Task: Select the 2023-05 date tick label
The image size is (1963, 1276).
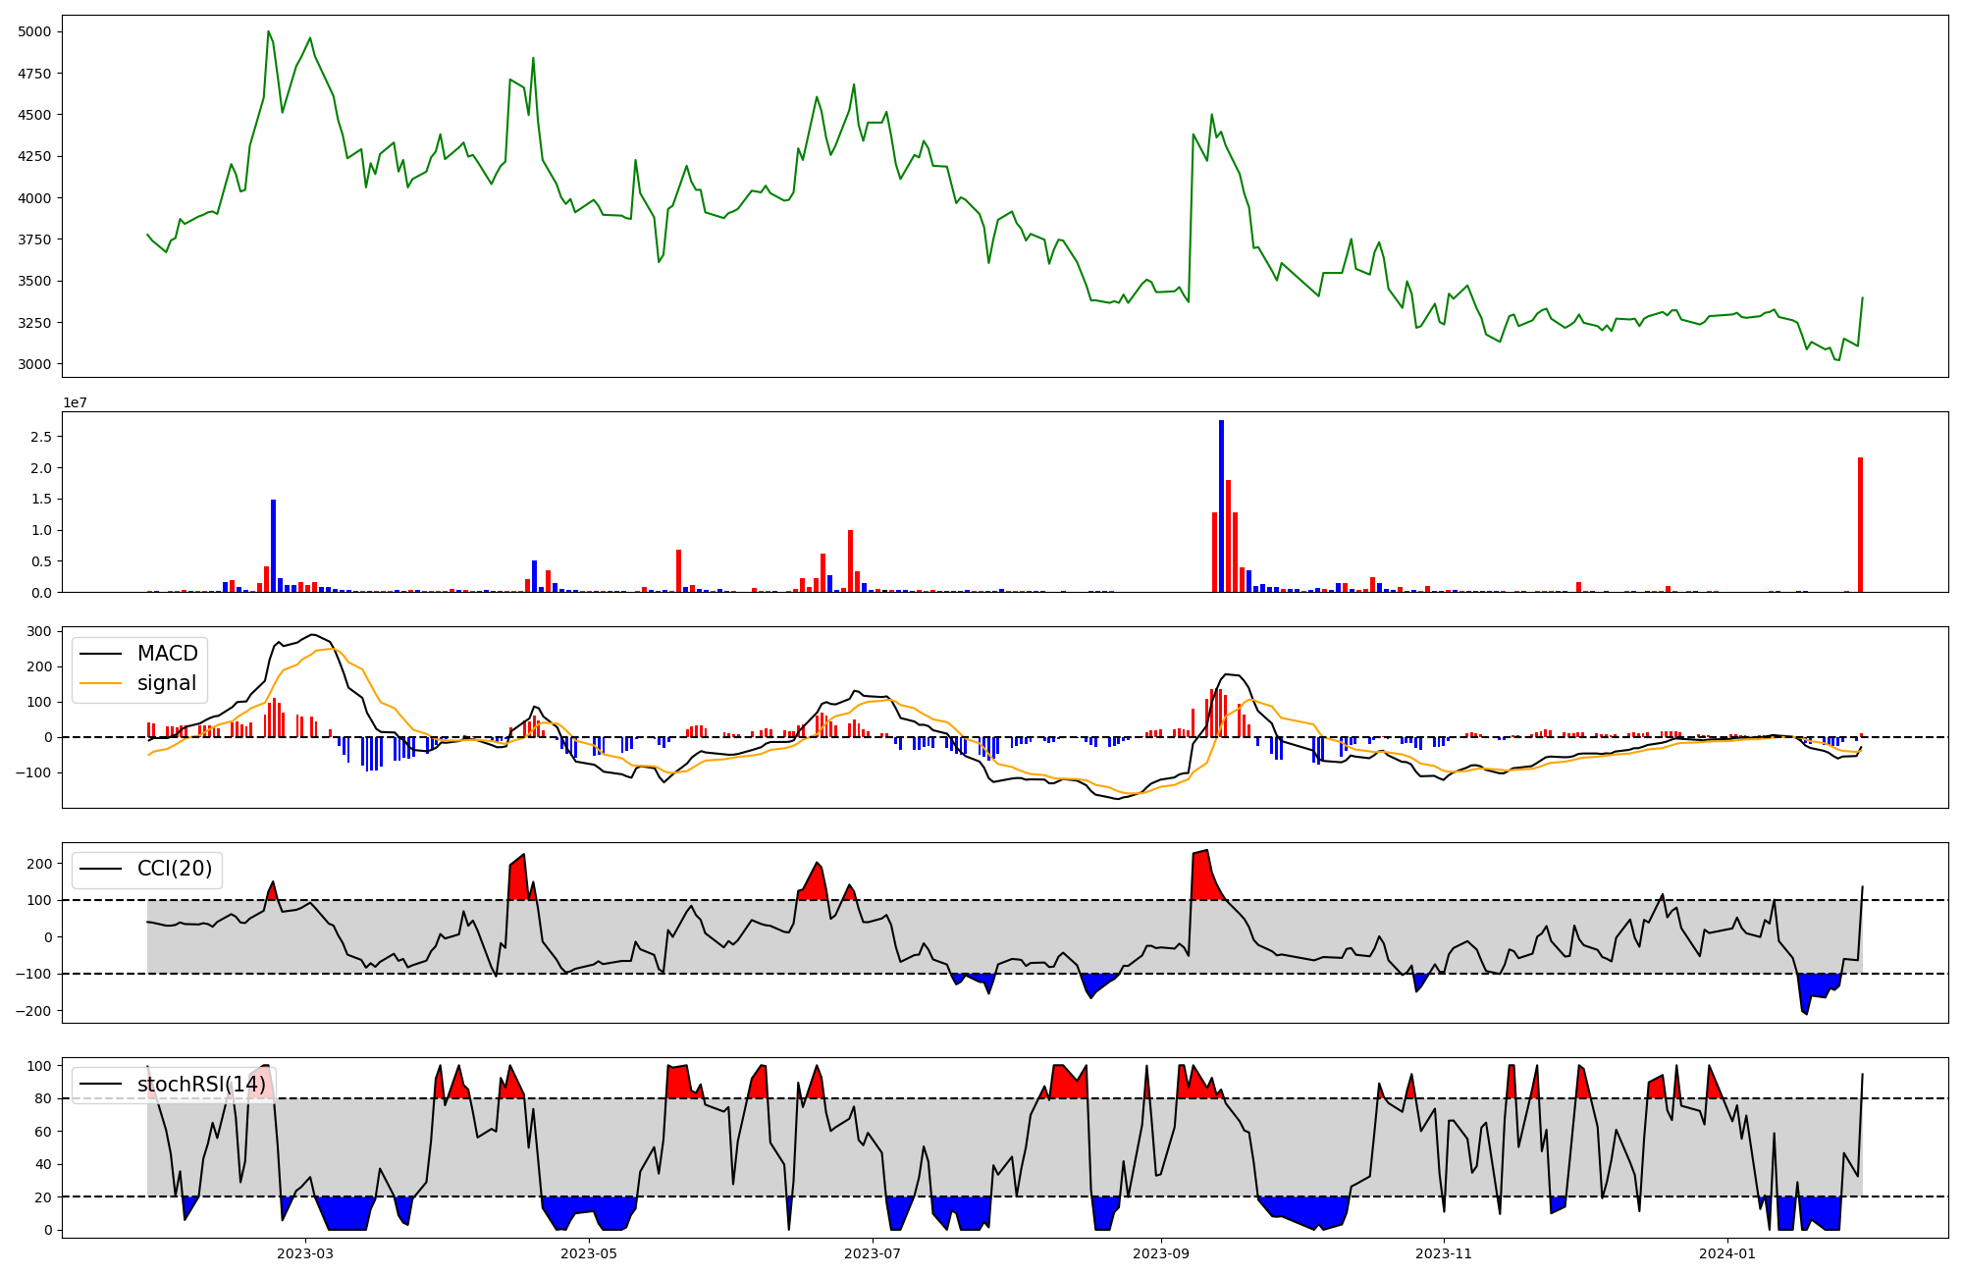Action: coord(589,1253)
